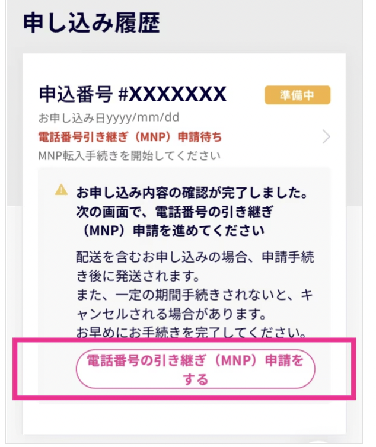
Task: Click the き後に発送されます text line
Action: tap(138, 276)
